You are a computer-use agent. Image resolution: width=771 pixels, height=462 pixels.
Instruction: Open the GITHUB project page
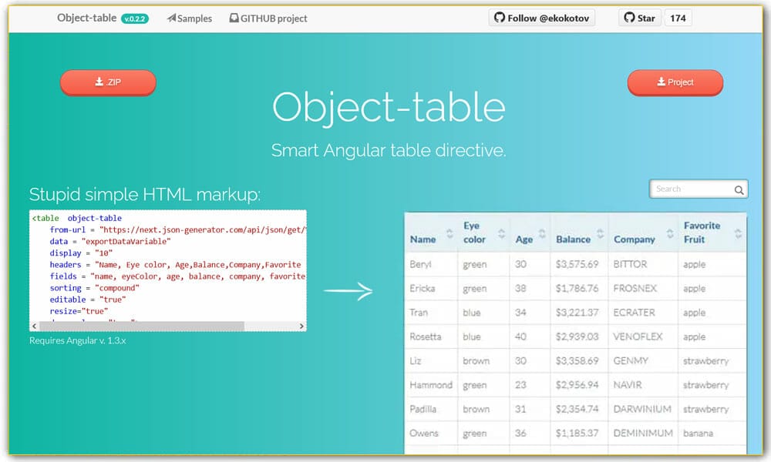click(x=274, y=18)
